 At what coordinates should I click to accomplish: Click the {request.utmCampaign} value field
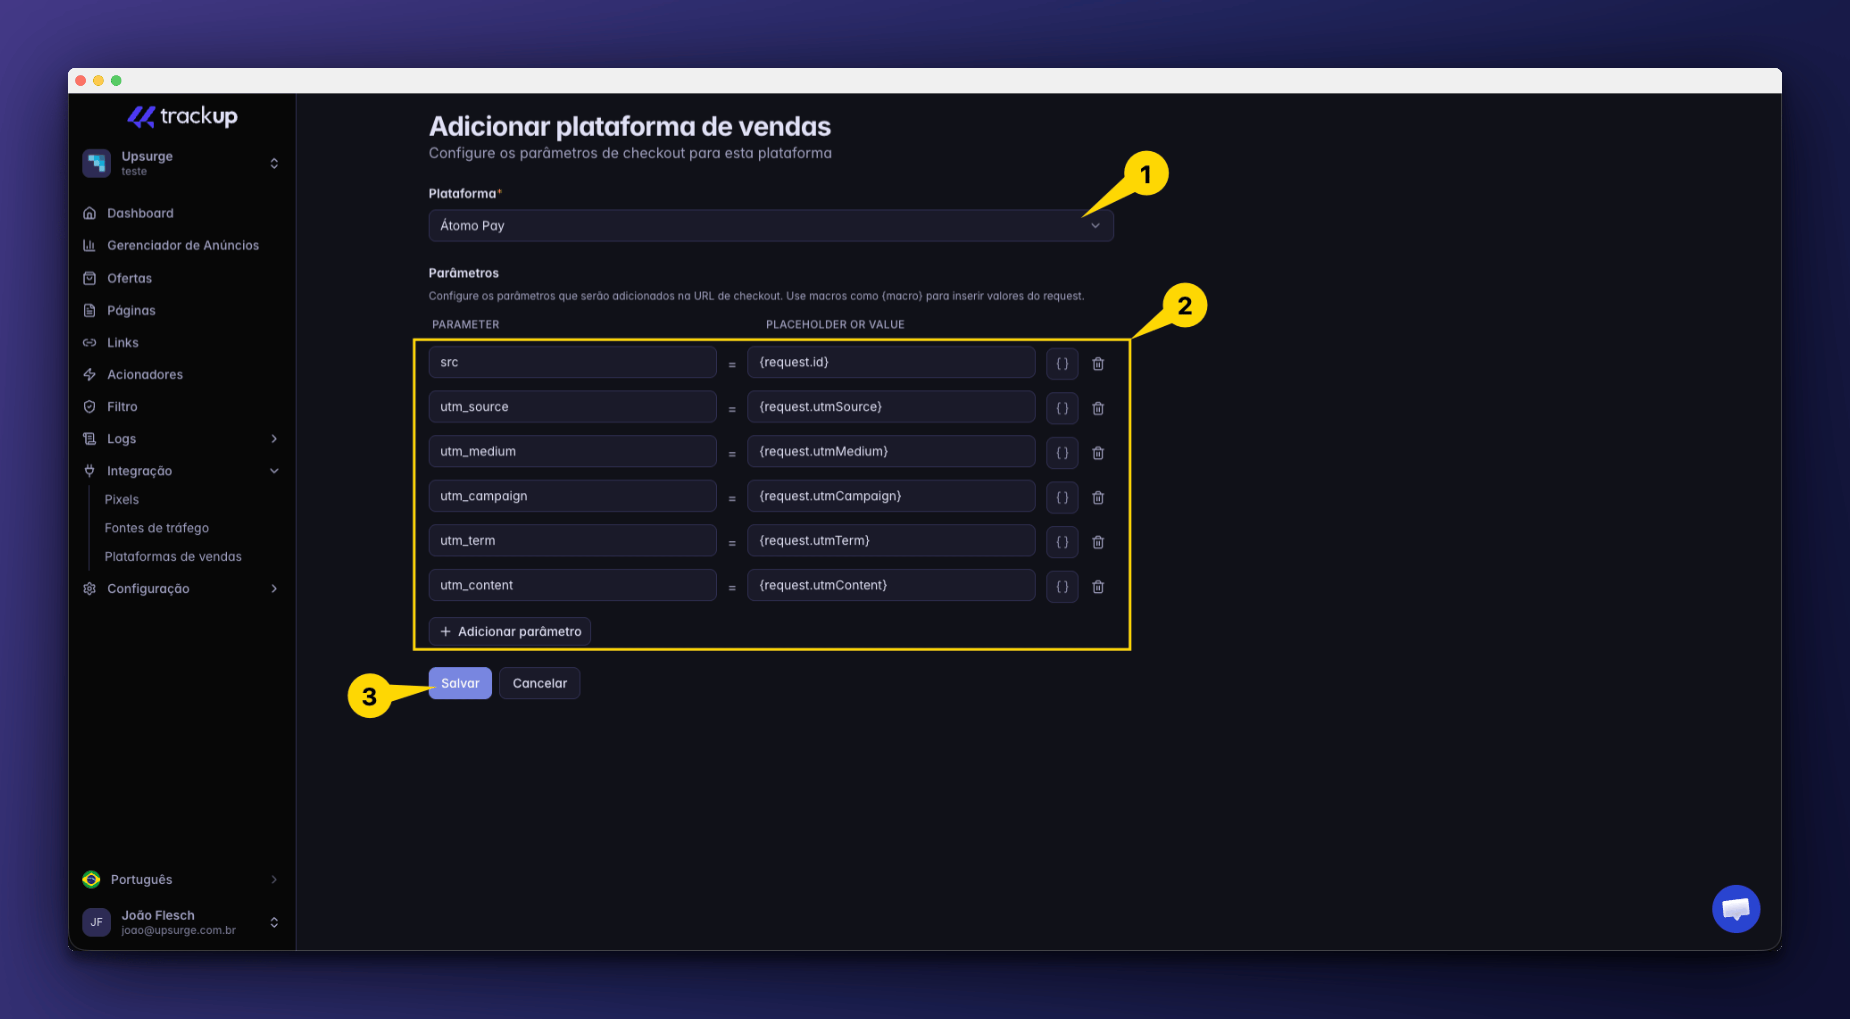890,495
